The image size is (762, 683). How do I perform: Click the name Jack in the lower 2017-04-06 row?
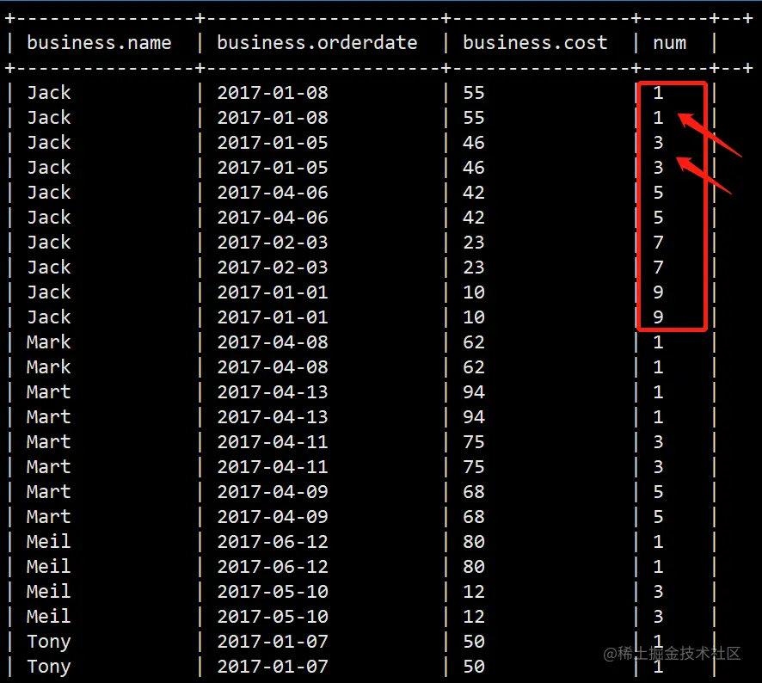(49, 218)
